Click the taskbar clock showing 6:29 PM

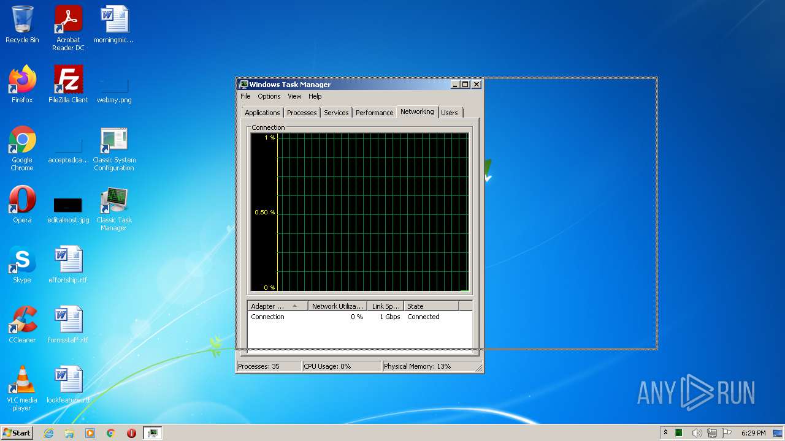(x=753, y=433)
